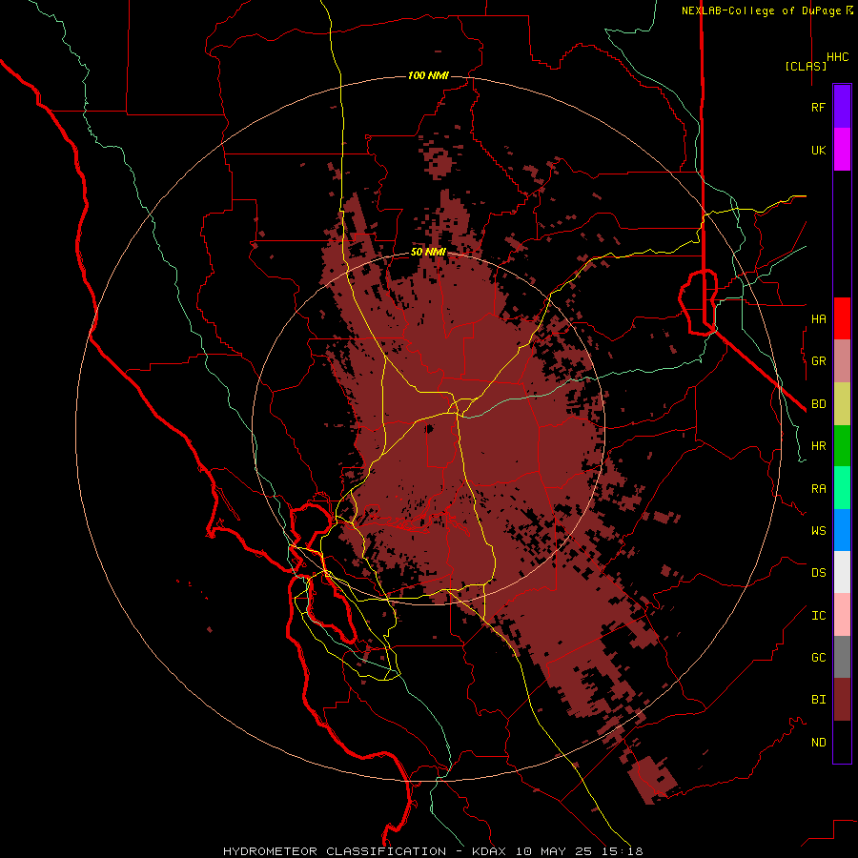Click the dark red BI legend swatch
The height and width of the screenshot is (858, 858).
pyautogui.click(x=842, y=700)
